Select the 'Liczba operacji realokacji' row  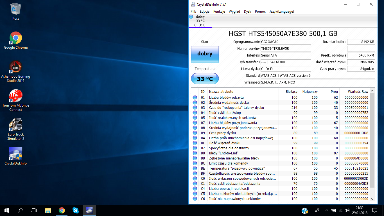(x=281, y=189)
